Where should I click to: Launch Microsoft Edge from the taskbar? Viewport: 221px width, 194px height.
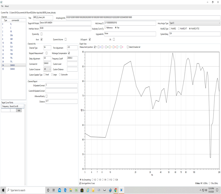tap(65, 190)
